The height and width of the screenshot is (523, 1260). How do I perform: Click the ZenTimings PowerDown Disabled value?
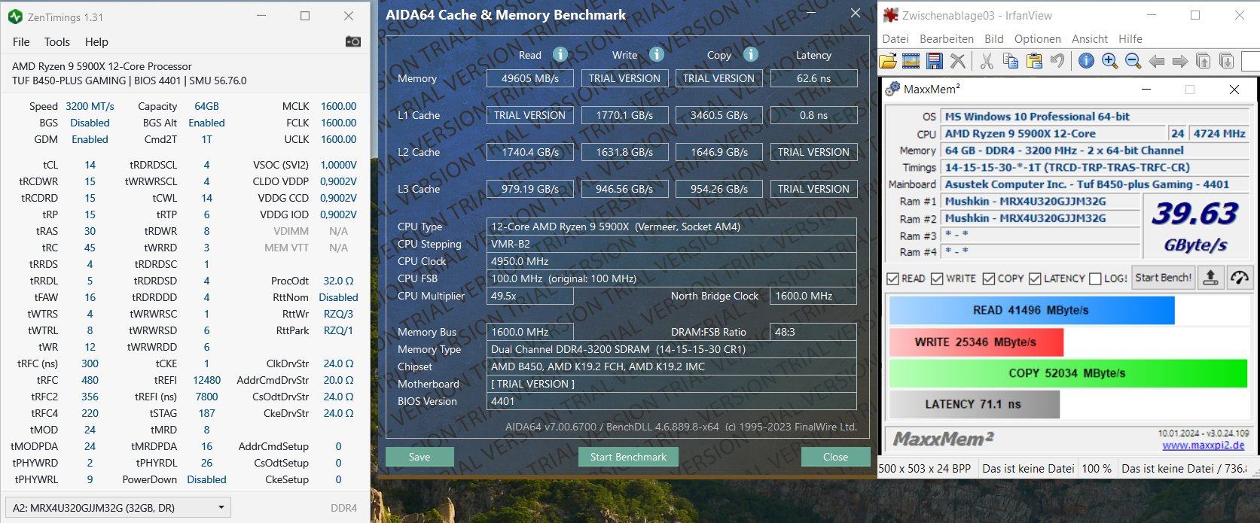tap(206, 479)
